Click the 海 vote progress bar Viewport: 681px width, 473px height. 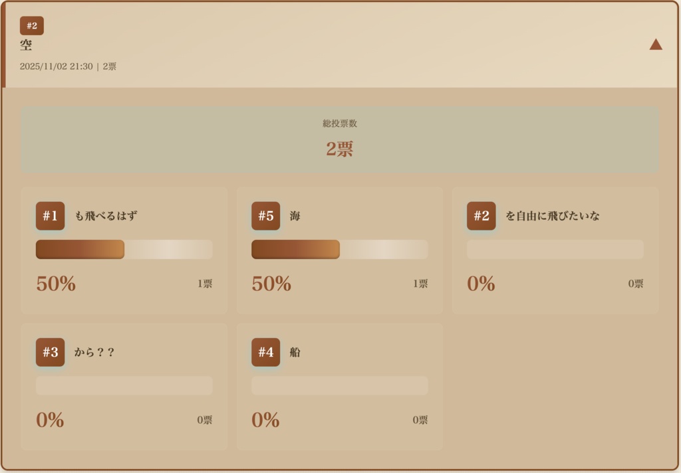[x=340, y=250]
